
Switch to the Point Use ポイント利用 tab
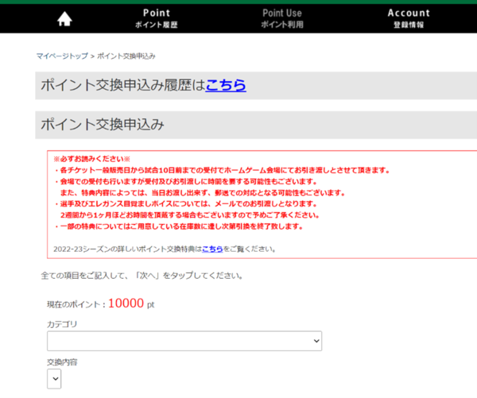point(281,18)
